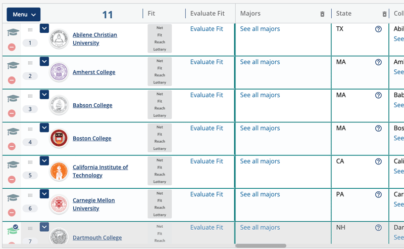Open state help icon for Boston College row
This screenshot has height=249, width=404.
click(378, 129)
